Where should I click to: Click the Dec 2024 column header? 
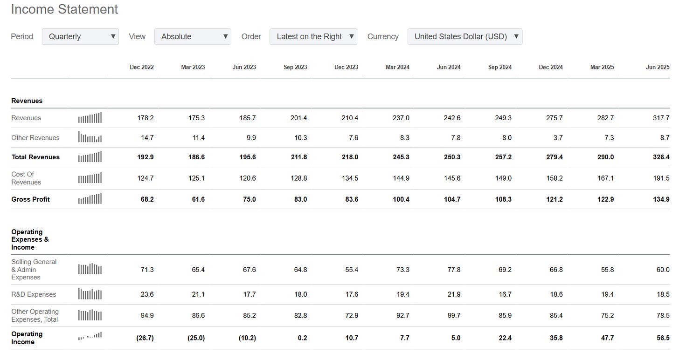[x=551, y=67]
